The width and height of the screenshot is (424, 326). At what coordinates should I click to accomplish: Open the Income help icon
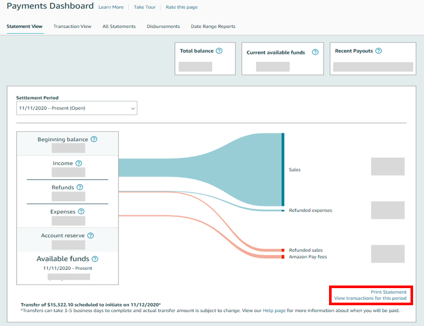[78, 163]
